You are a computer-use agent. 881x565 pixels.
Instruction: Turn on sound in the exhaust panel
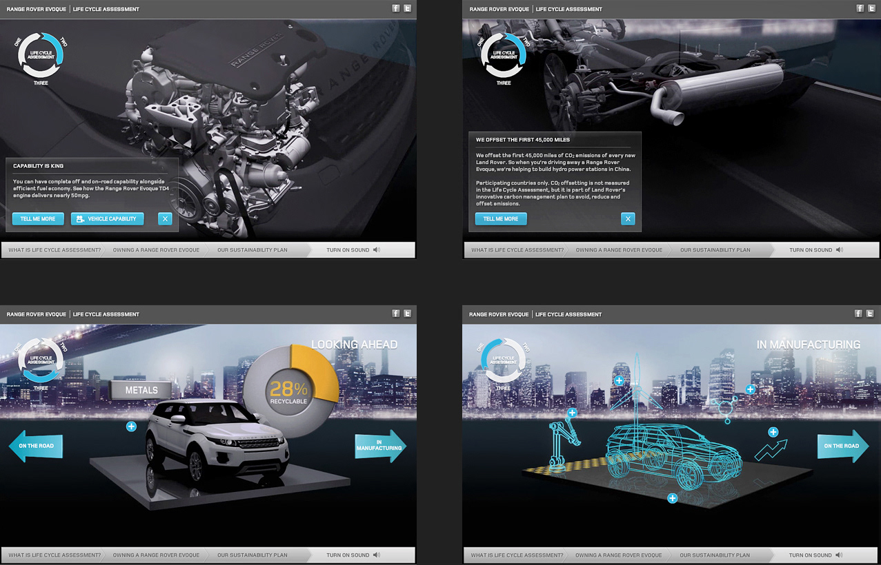click(x=816, y=250)
